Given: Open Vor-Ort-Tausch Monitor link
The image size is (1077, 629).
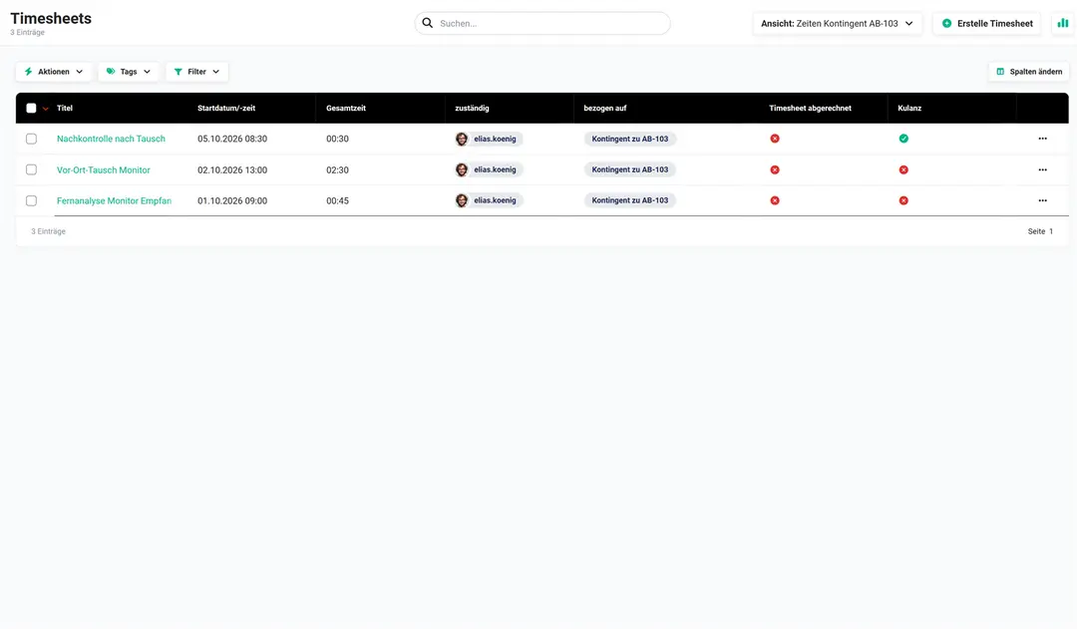Looking at the screenshot, I should coord(104,169).
